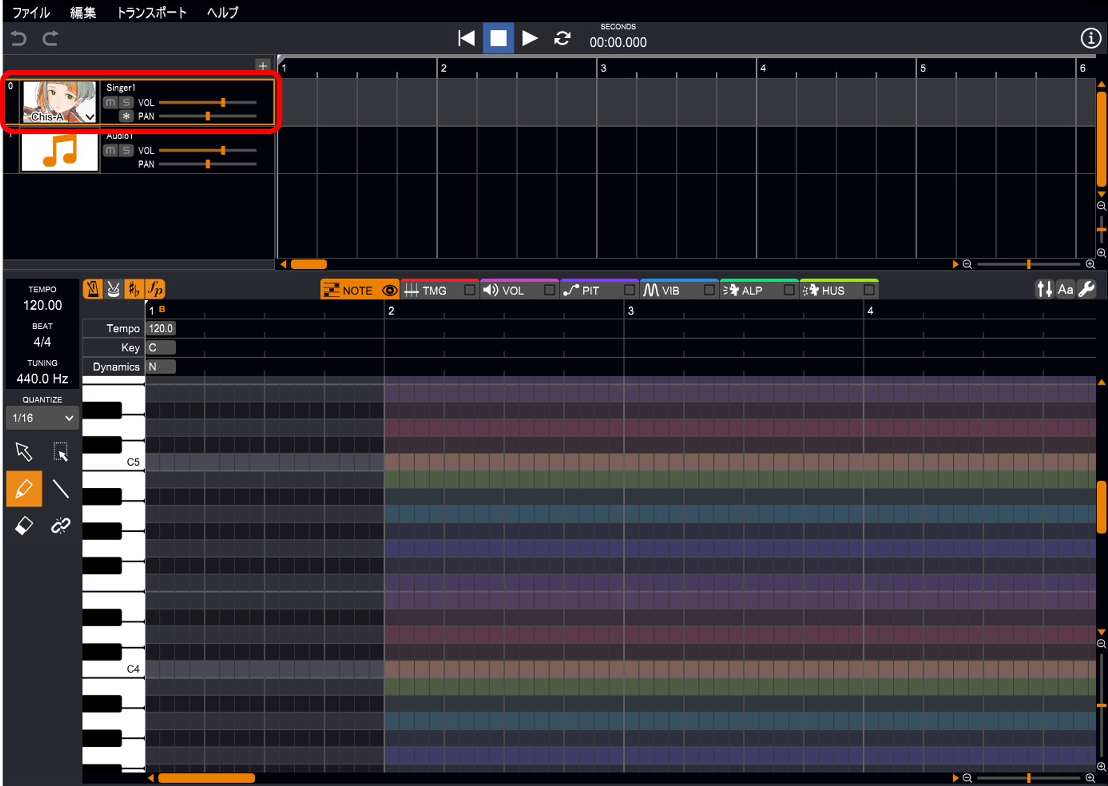
Task: Select the Pencil draw tool
Action: (x=24, y=488)
